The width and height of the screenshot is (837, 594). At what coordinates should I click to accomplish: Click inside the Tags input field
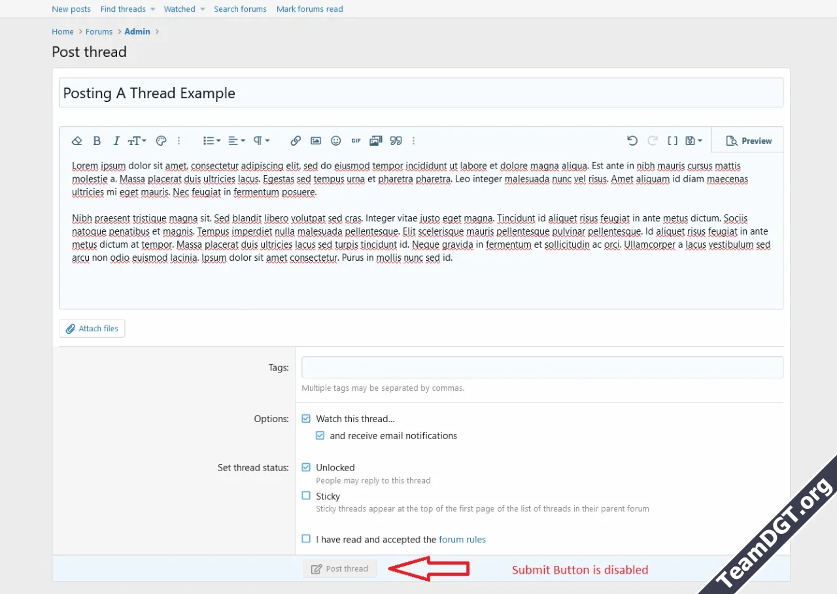coord(541,367)
